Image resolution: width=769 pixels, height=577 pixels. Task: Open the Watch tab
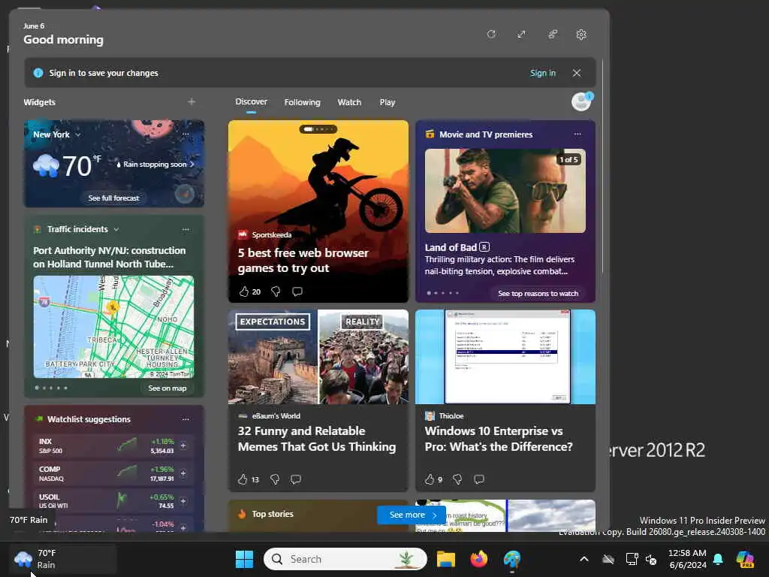click(349, 102)
